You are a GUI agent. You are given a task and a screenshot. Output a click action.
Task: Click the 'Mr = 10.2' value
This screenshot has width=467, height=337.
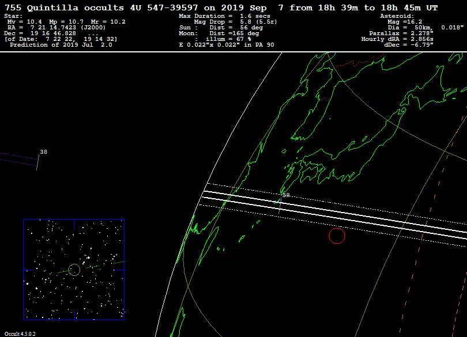point(108,22)
